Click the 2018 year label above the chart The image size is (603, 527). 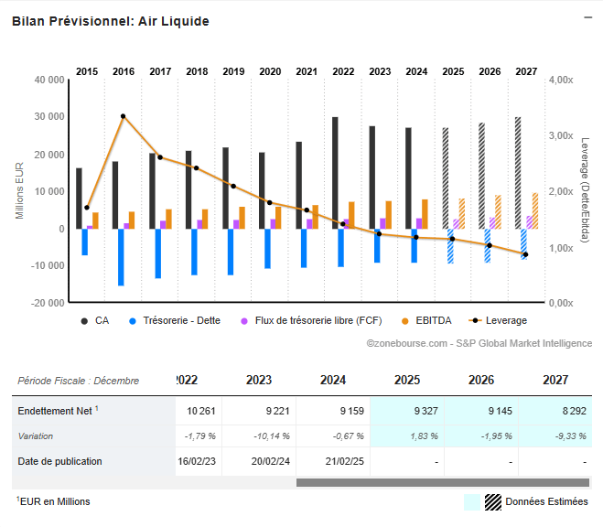click(197, 71)
